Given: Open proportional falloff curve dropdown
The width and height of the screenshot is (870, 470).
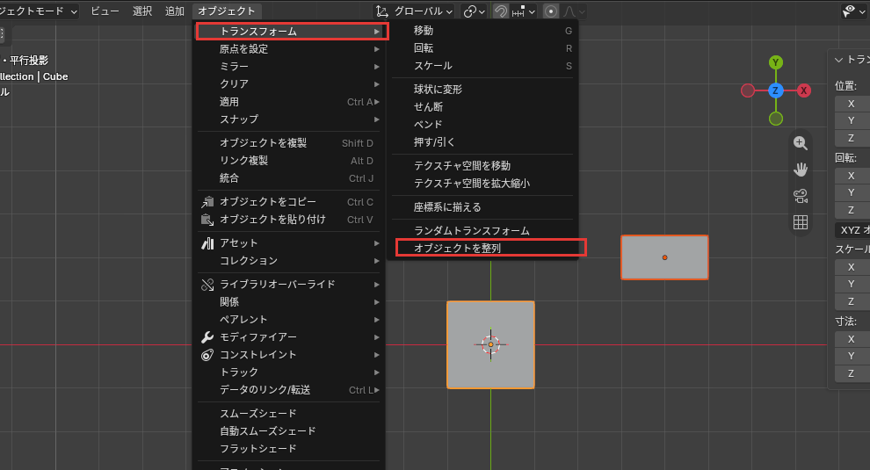Looking at the screenshot, I should click(574, 11).
